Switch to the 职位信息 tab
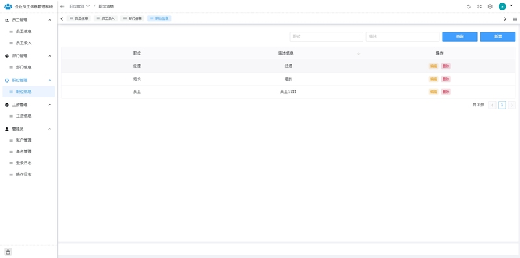This screenshot has width=520, height=258. click(x=159, y=19)
